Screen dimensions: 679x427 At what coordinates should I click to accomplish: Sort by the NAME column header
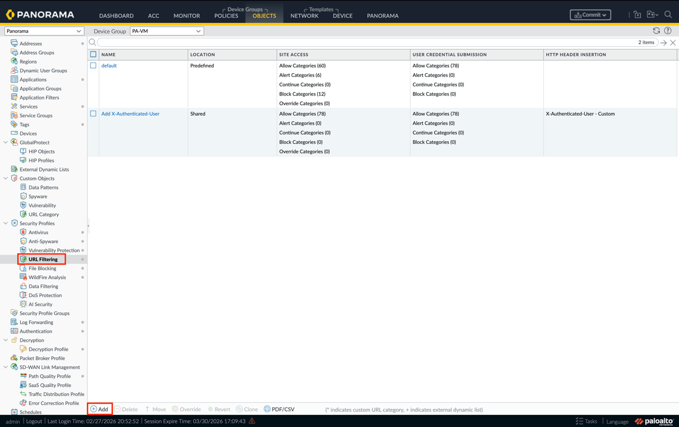[x=143, y=54]
